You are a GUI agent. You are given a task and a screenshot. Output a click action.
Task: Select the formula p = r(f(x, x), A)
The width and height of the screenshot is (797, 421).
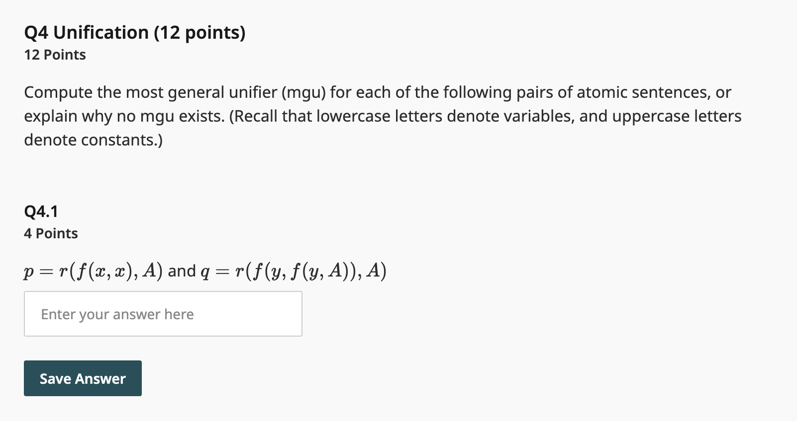[93, 271]
